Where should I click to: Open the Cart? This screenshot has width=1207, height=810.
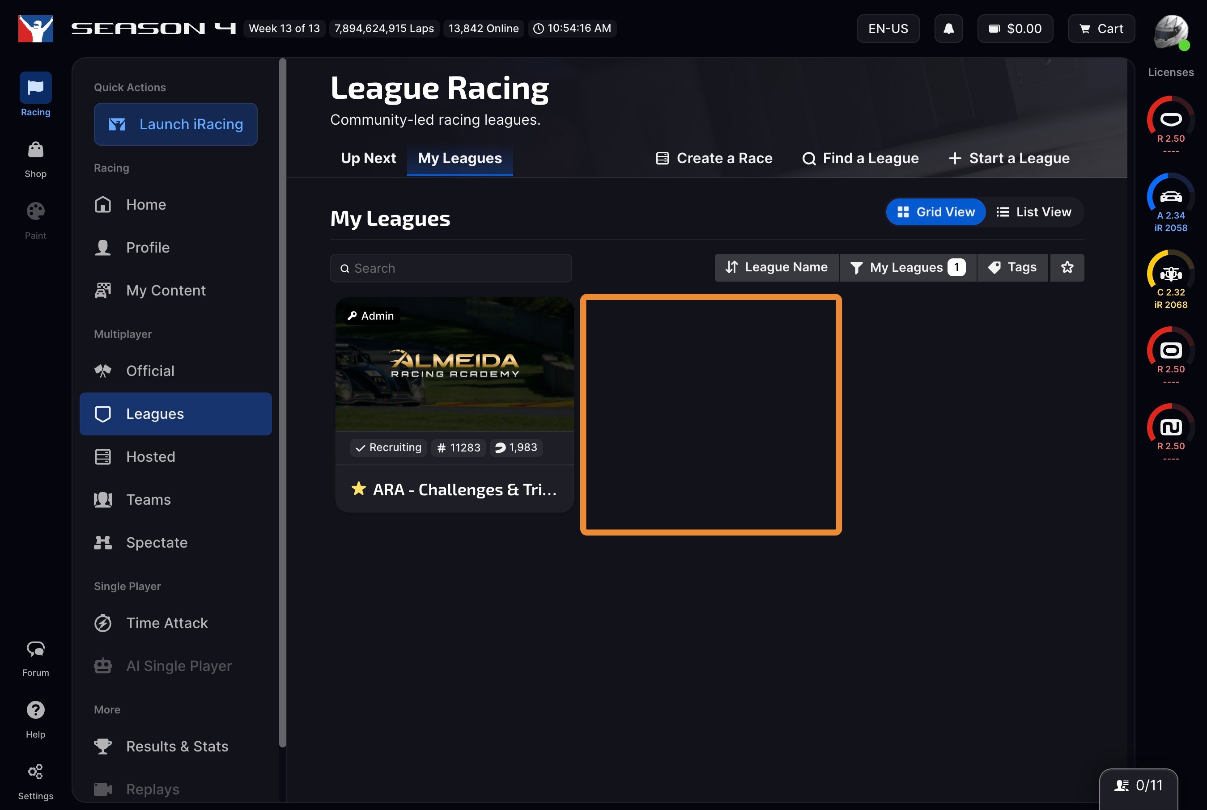click(1101, 29)
